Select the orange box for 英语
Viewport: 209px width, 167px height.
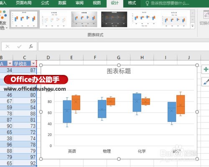76,103
